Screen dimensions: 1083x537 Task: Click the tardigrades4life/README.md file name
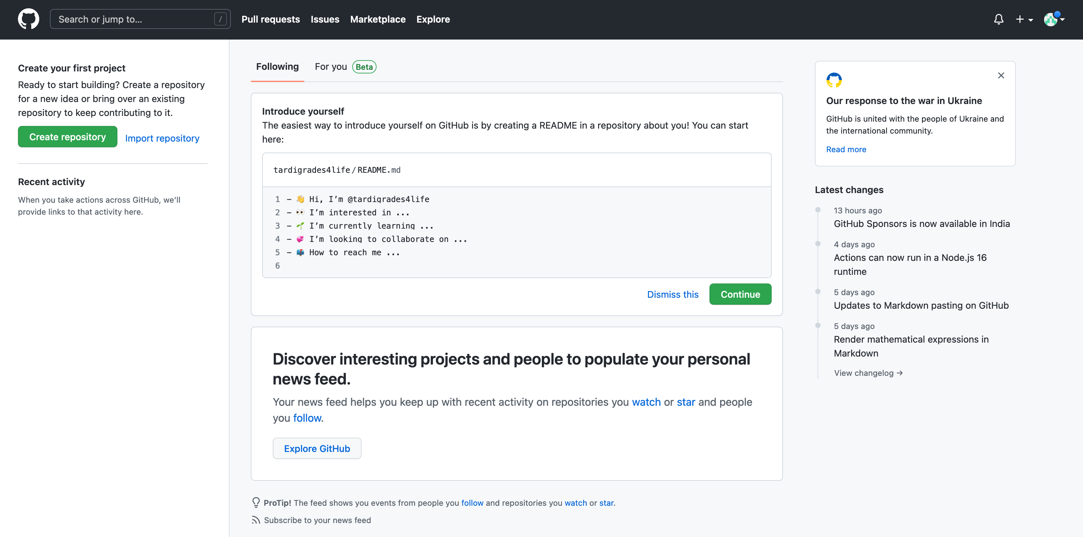coord(337,170)
